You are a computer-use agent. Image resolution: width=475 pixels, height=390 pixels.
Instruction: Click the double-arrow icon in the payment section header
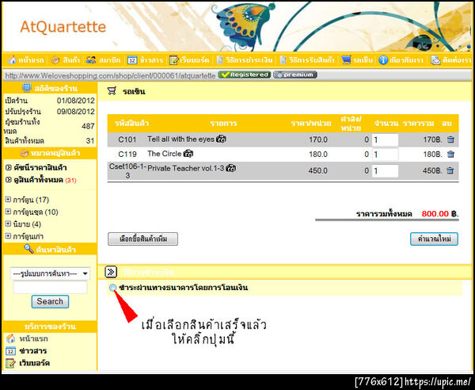(111, 272)
